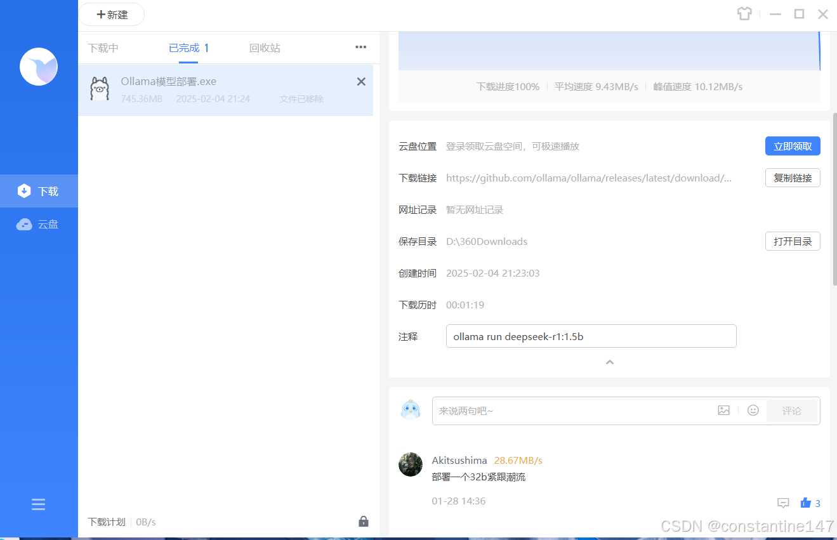837x540 pixels.
Task: Switch to the 下载中 tab
Action: pos(103,48)
